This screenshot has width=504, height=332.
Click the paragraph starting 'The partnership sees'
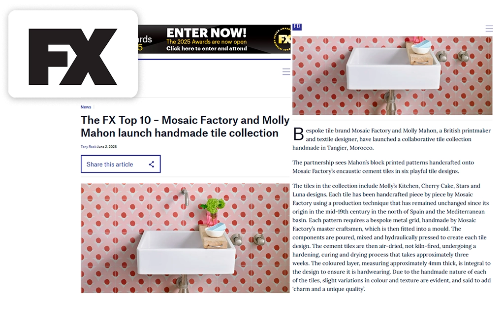pos(383,166)
